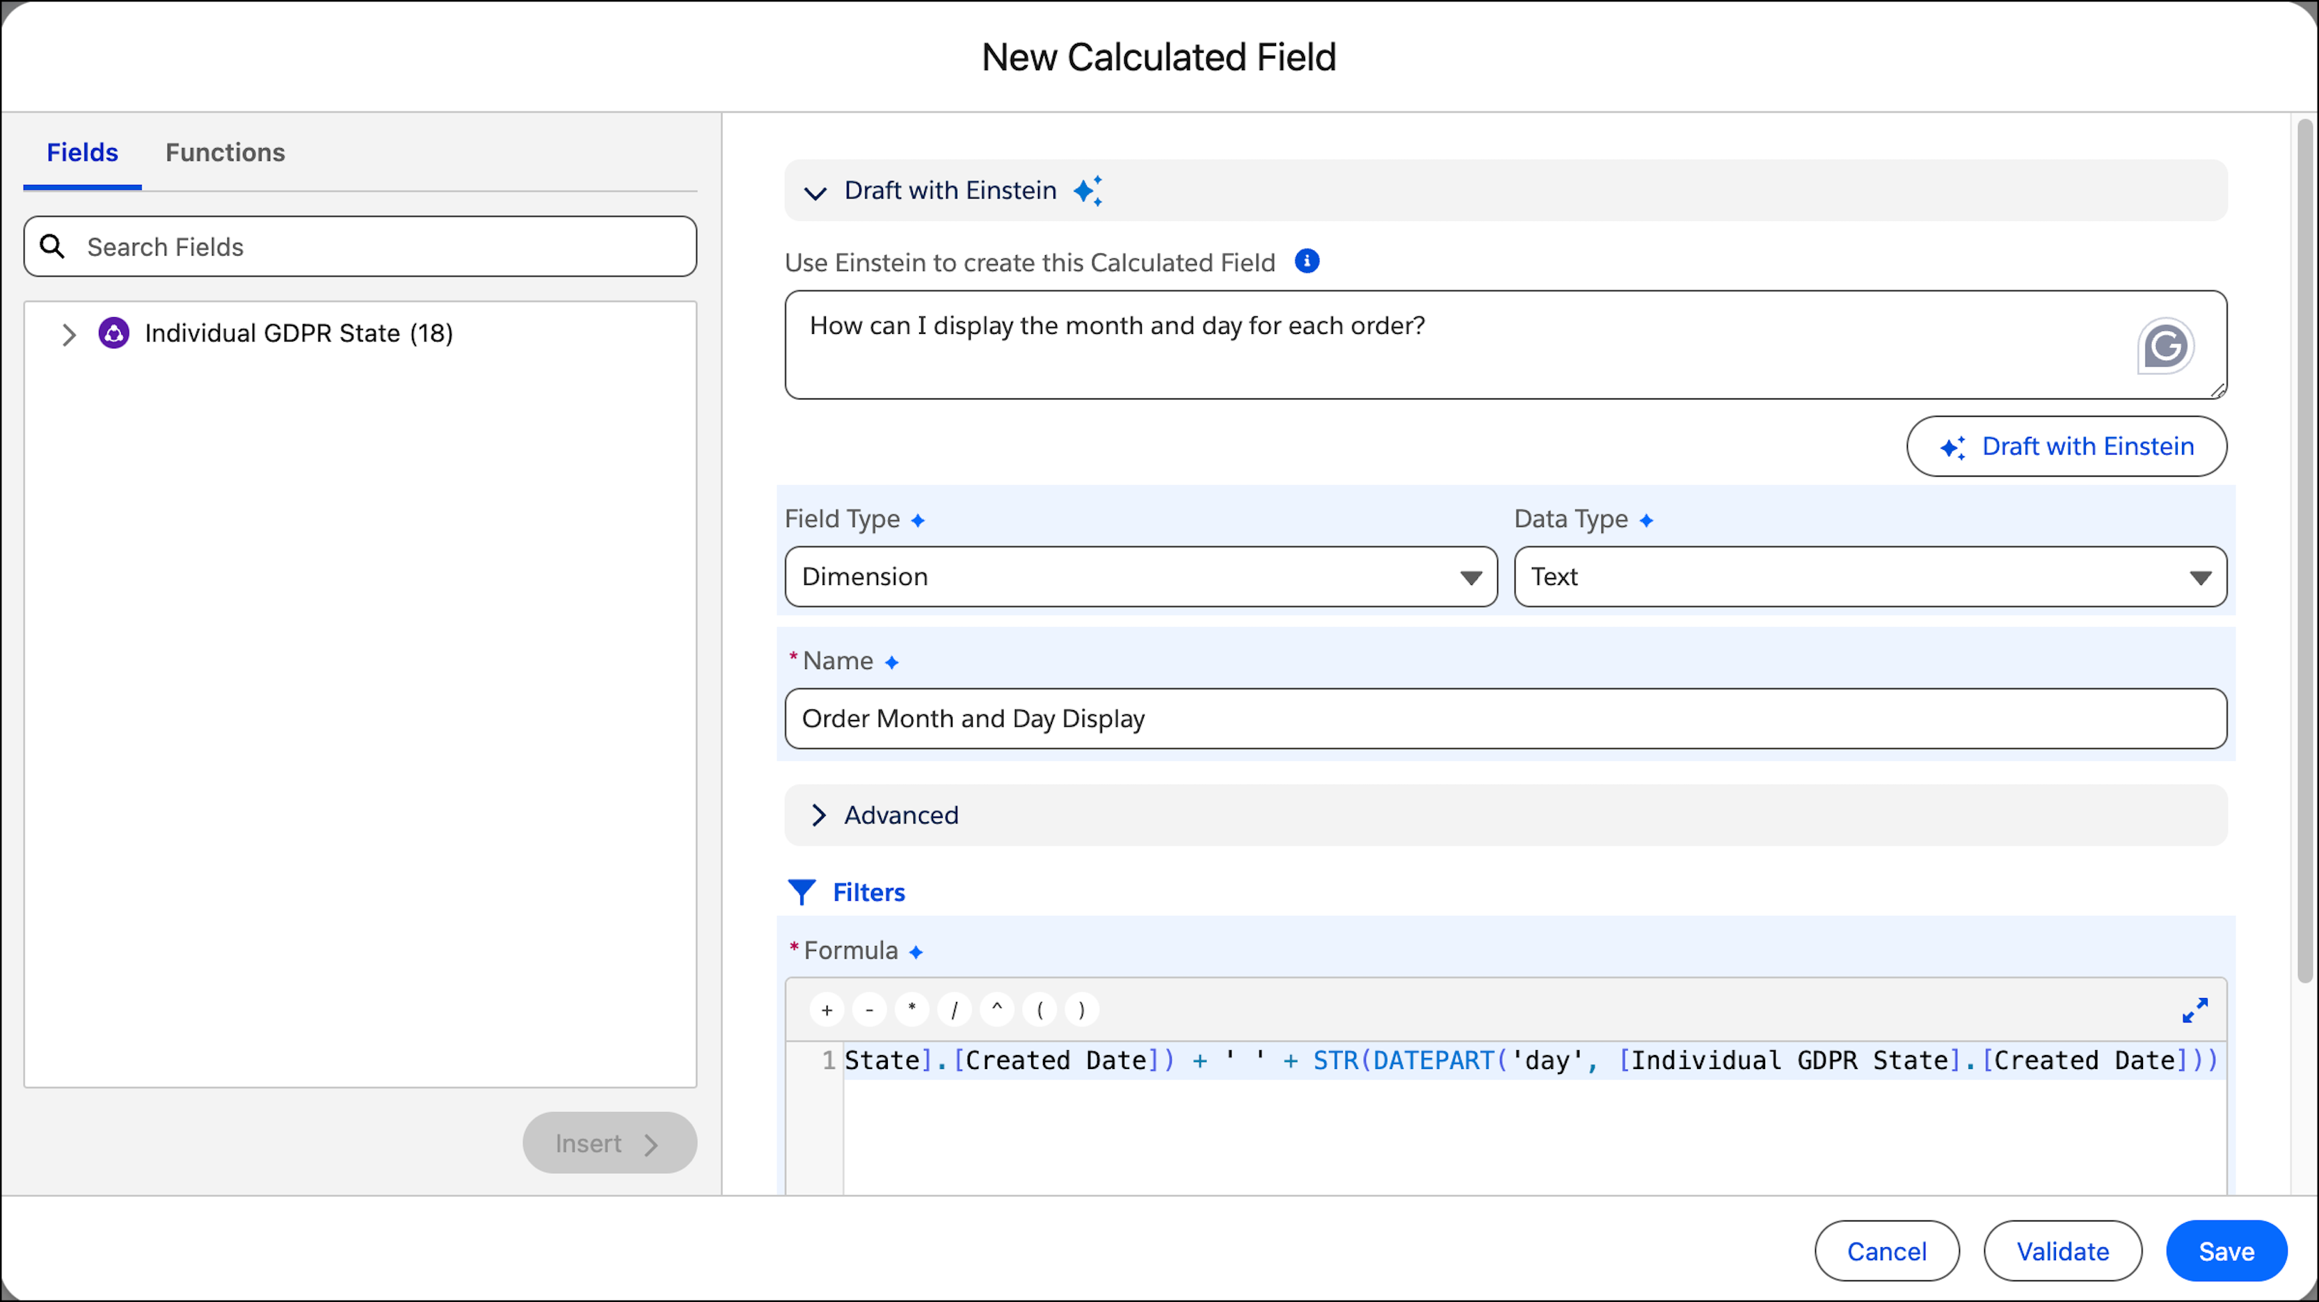
Task: Click the Name field containing Order Month and Day Display
Action: click(x=1504, y=718)
